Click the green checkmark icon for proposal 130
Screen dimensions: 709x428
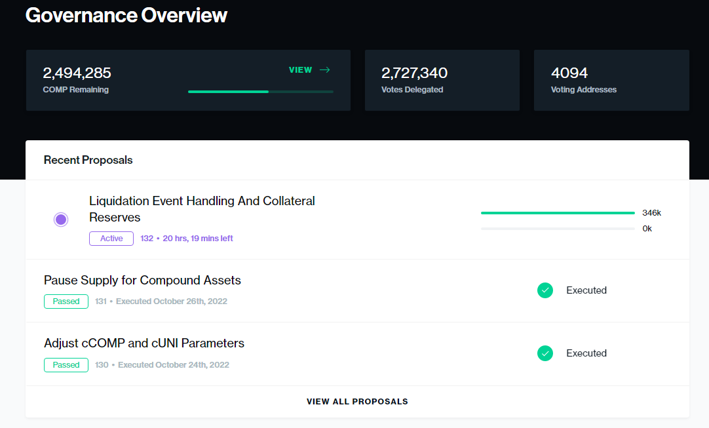pyautogui.click(x=545, y=353)
